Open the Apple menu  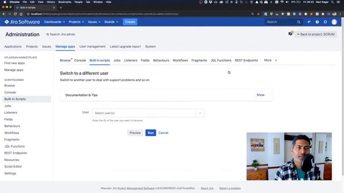tap(5, 2)
